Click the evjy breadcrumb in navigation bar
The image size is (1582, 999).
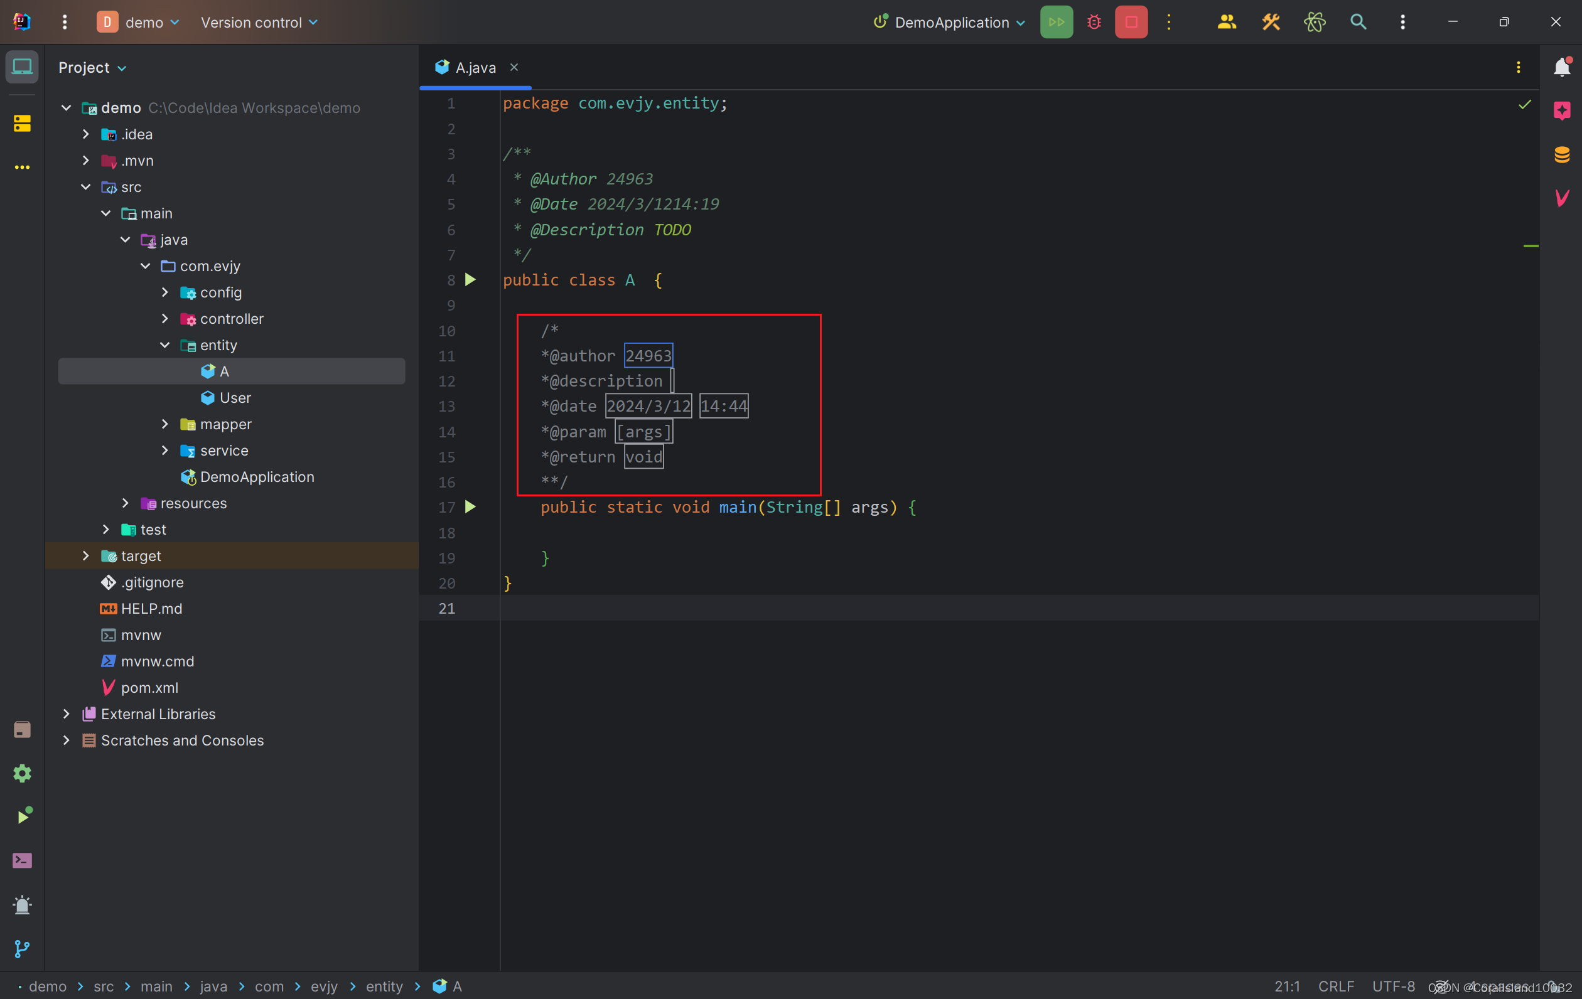click(x=324, y=986)
